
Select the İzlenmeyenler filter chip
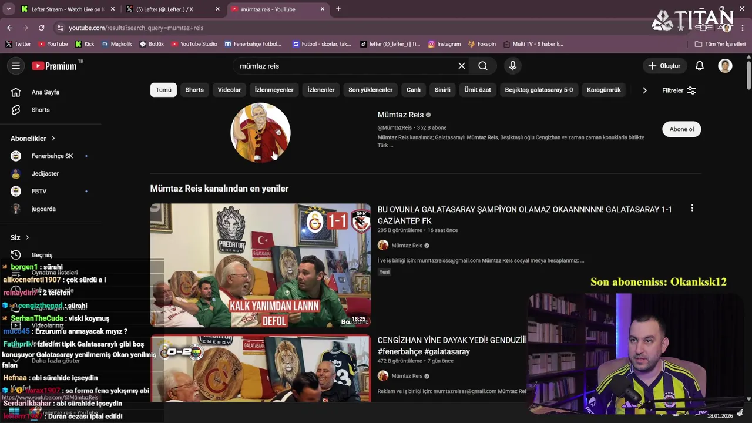click(x=274, y=90)
